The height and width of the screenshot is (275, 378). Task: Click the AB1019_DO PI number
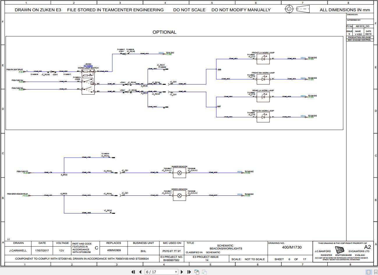pyautogui.click(x=362, y=26)
